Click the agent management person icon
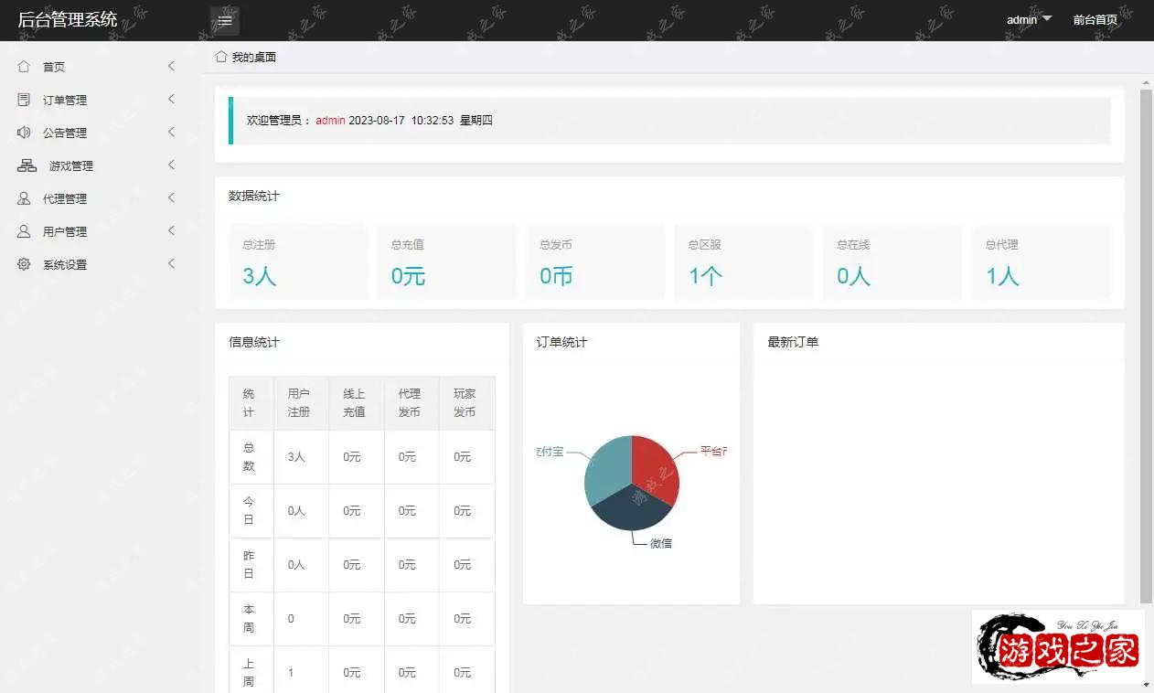The width and height of the screenshot is (1154, 693). click(24, 198)
